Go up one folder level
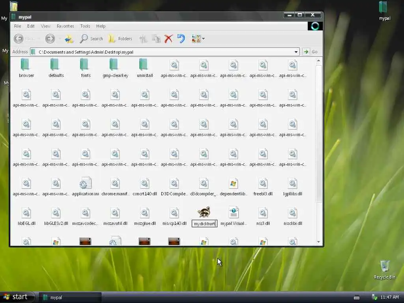The width and height of the screenshot is (404, 303). click(69, 39)
